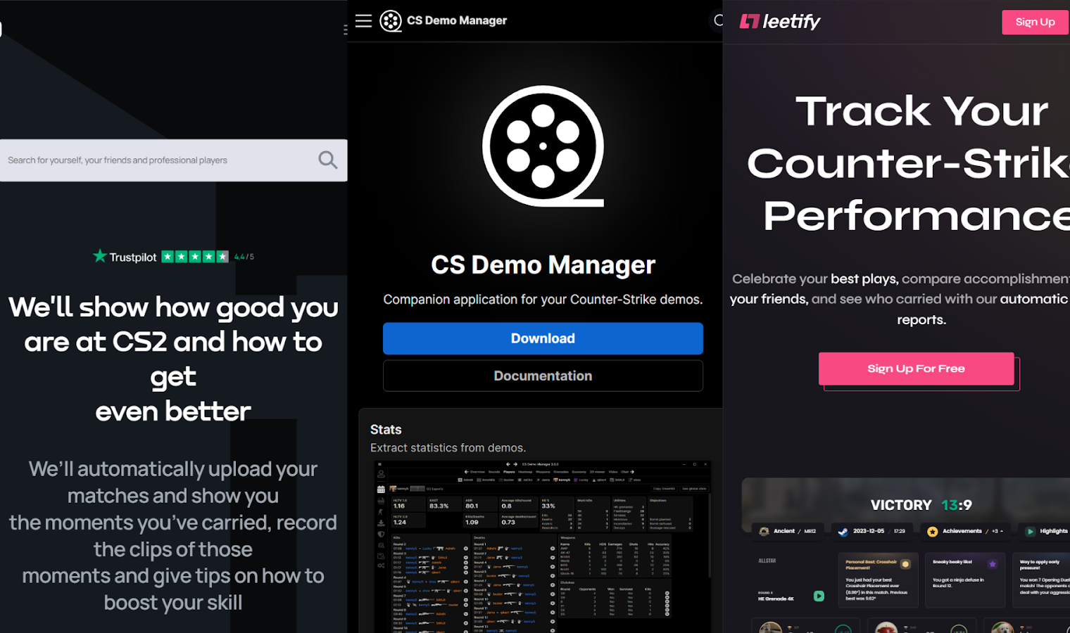Click the small film reel logo in header
1070x633 pixels.
391,21
